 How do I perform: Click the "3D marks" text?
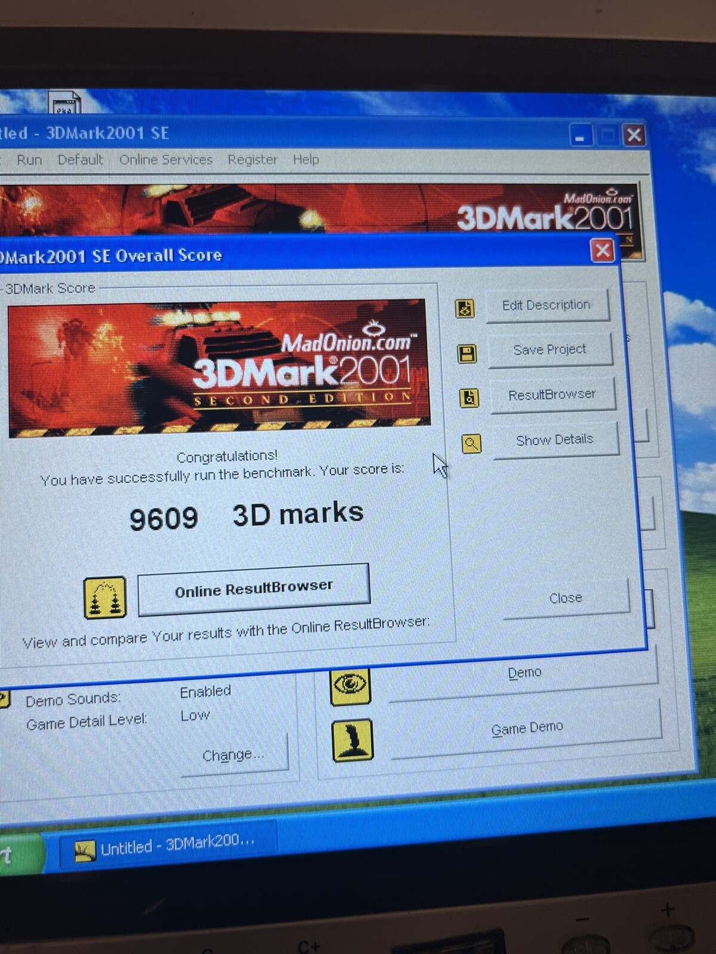[x=298, y=514]
